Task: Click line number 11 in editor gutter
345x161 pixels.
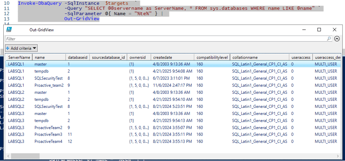Action: pyautogui.click(x=7, y=8)
